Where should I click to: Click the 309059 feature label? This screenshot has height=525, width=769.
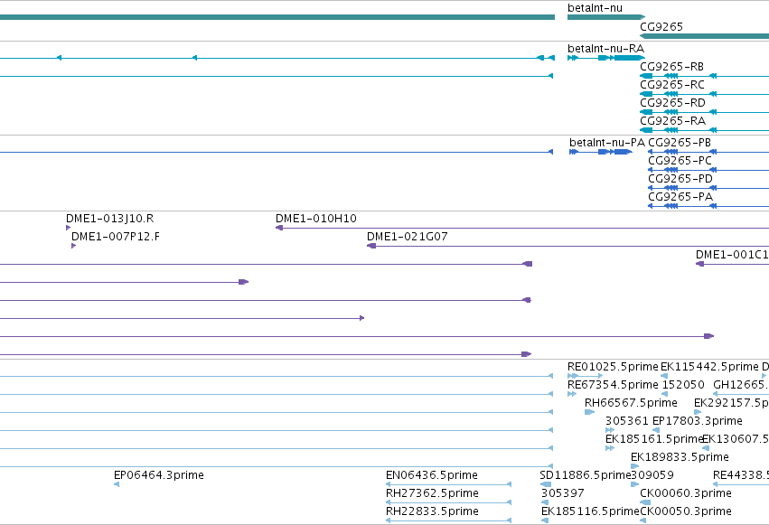click(x=652, y=476)
